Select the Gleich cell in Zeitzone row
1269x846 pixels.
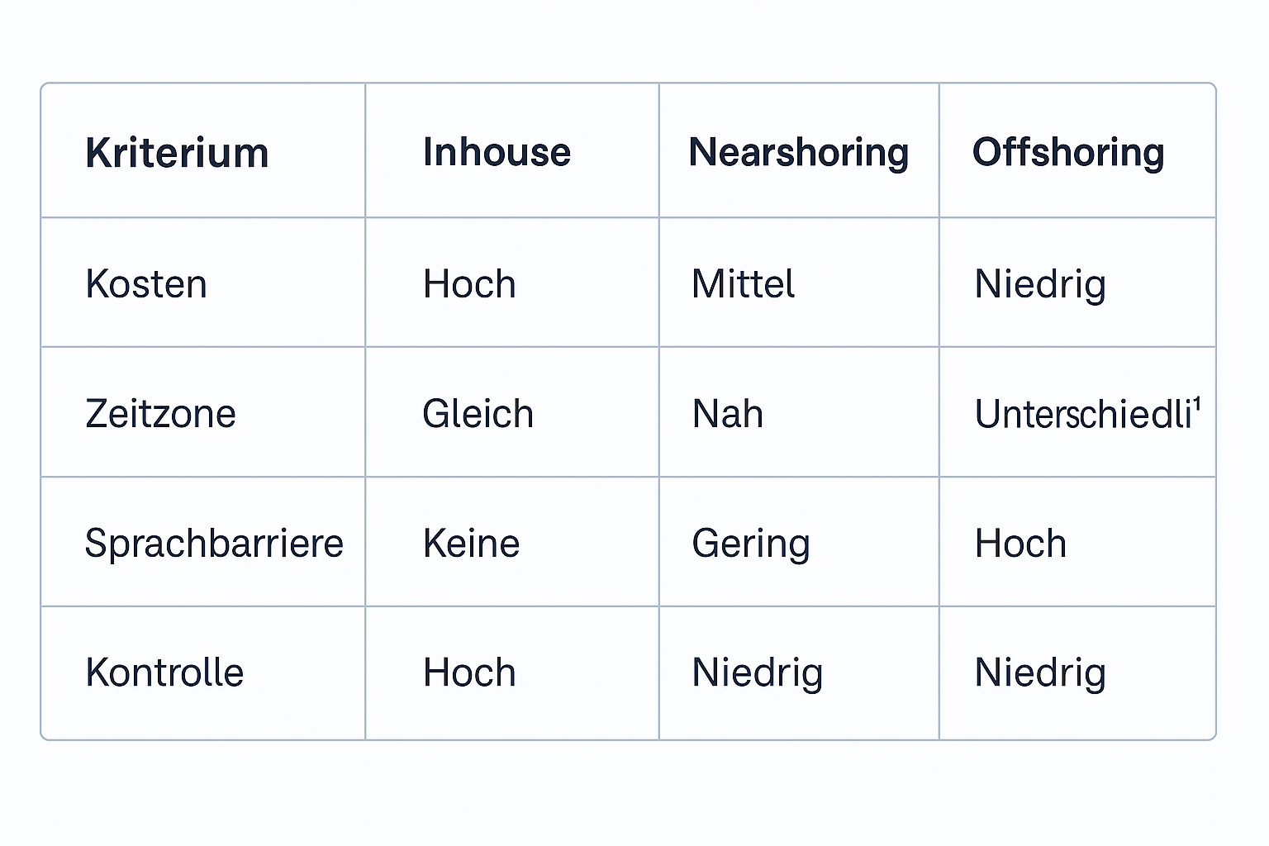coord(478,414)
